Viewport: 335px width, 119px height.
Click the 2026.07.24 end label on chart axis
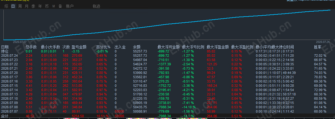(x=323, y=42)
